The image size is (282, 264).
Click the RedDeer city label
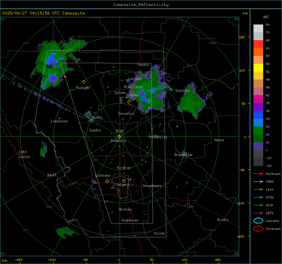[133, 95]
